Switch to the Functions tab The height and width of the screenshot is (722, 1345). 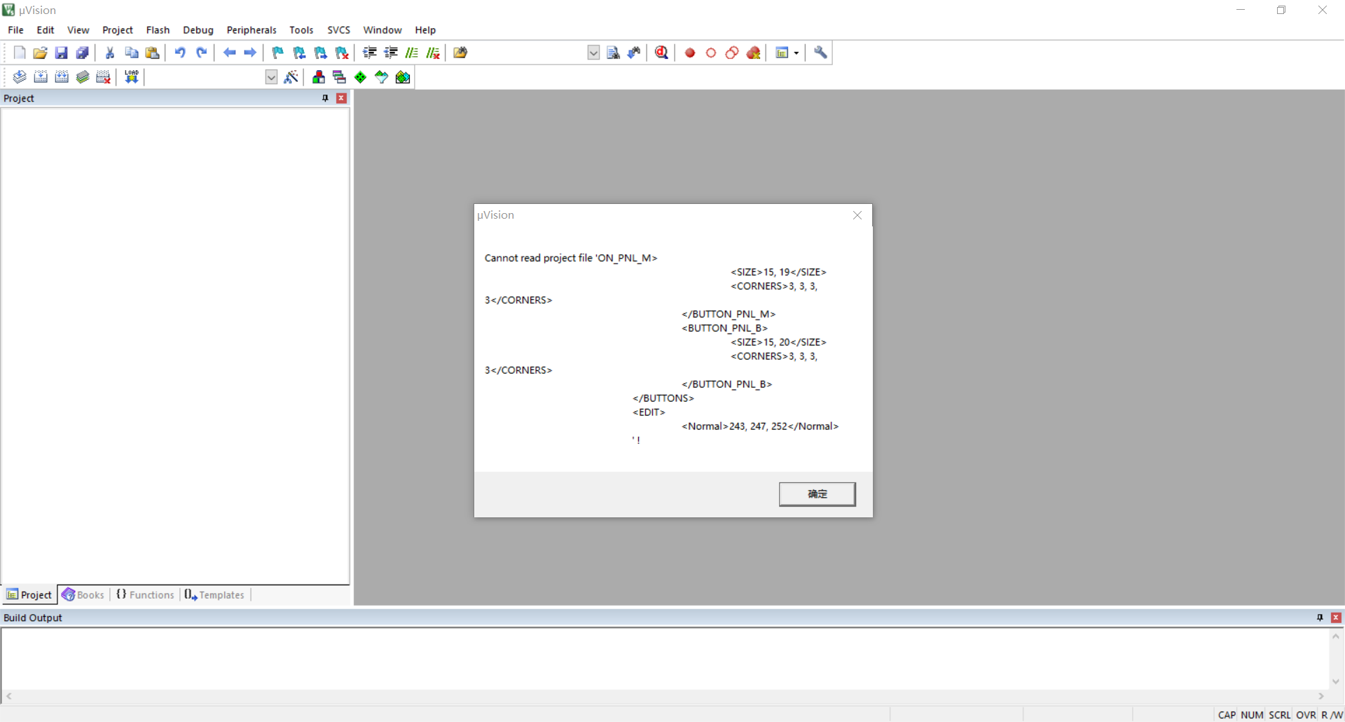click(145, 595)
